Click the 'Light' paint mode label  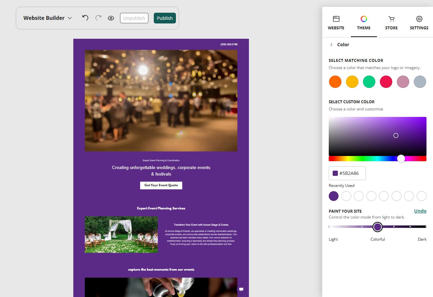coord(333,239)
